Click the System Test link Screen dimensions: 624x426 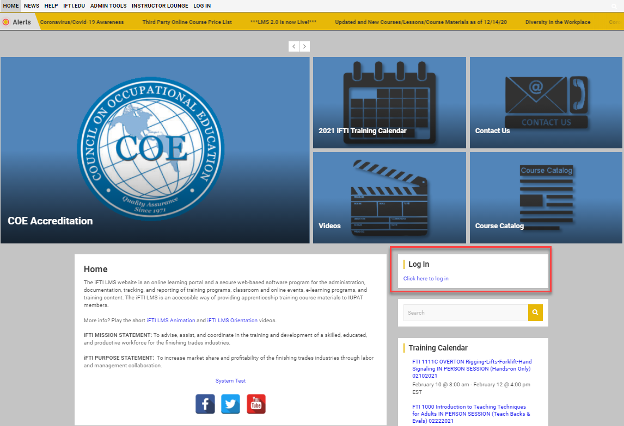230,381
